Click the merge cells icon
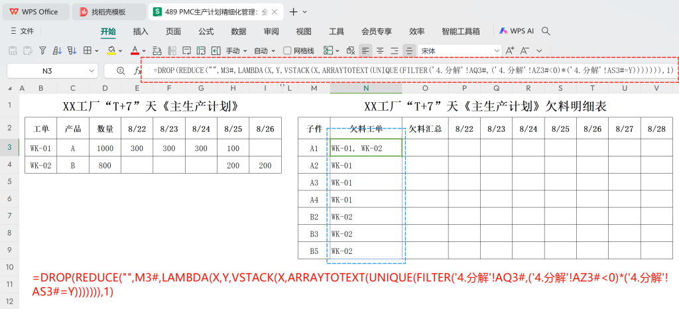The height and width of the screenshot is (309, 679). click(x=201, y=50)
